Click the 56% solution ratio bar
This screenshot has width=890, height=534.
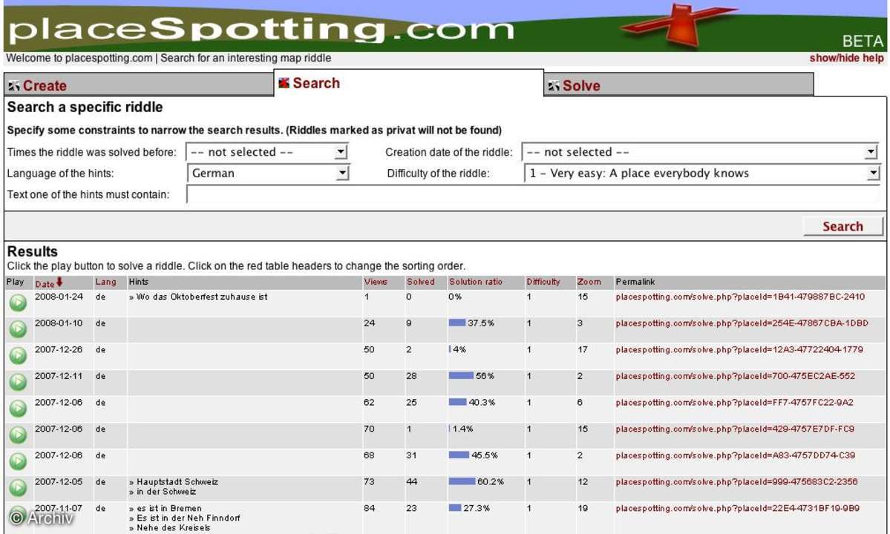pos(461,375)
